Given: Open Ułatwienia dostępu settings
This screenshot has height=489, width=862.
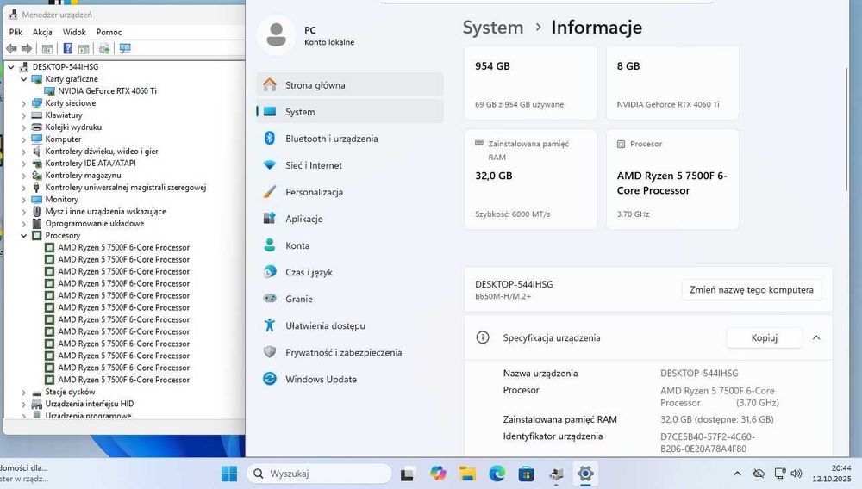Looking at the screenshot, I should (350, 326).
